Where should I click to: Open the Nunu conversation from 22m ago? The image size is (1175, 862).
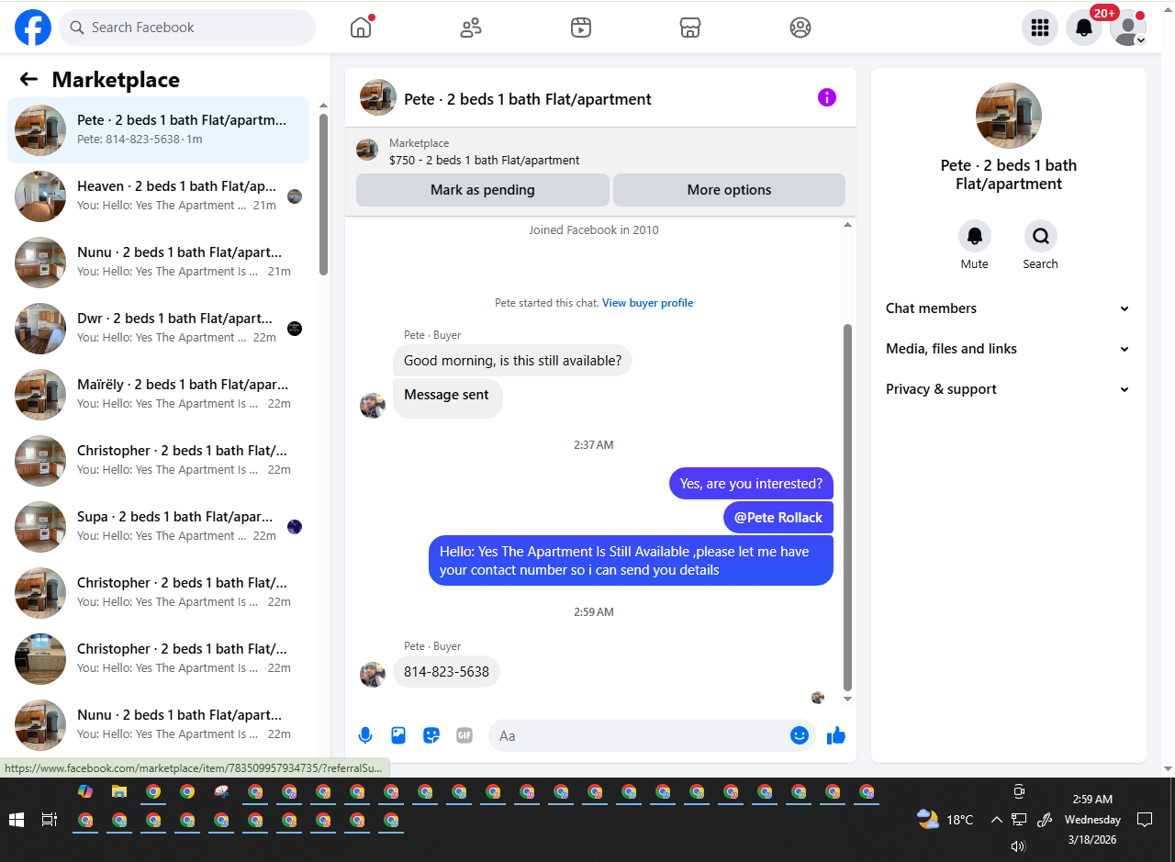[159, 725]
